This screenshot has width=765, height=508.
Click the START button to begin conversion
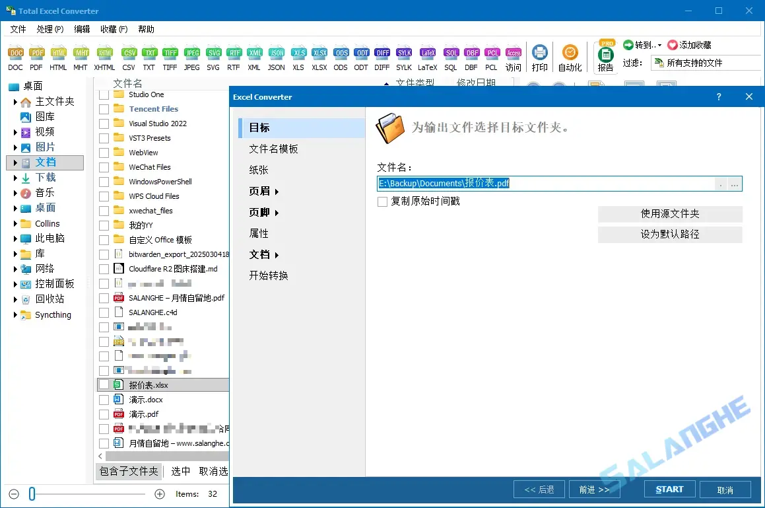tap(669, 489)
